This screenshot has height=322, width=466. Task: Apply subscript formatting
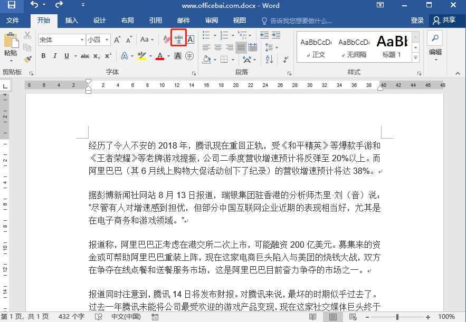(97, 56)
